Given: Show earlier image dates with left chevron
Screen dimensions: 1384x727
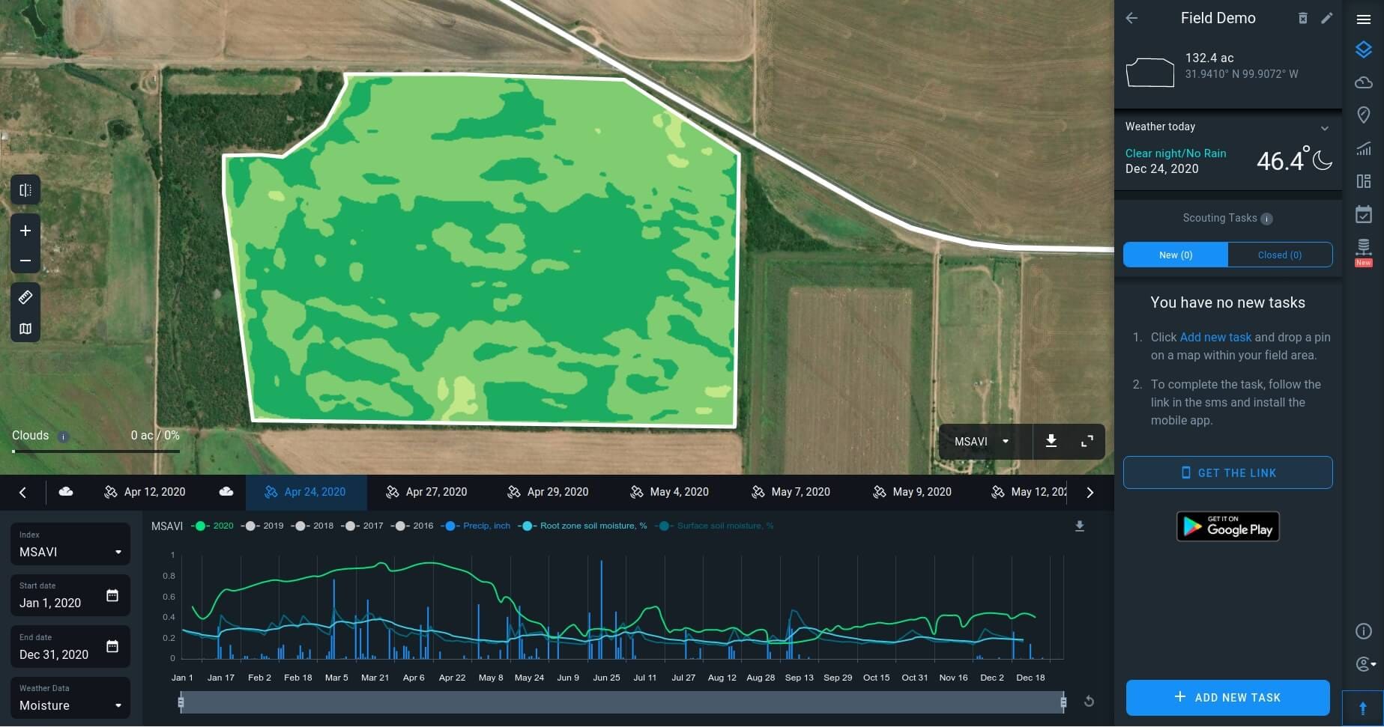Looking at the screenshot, I should click(22, 492).
